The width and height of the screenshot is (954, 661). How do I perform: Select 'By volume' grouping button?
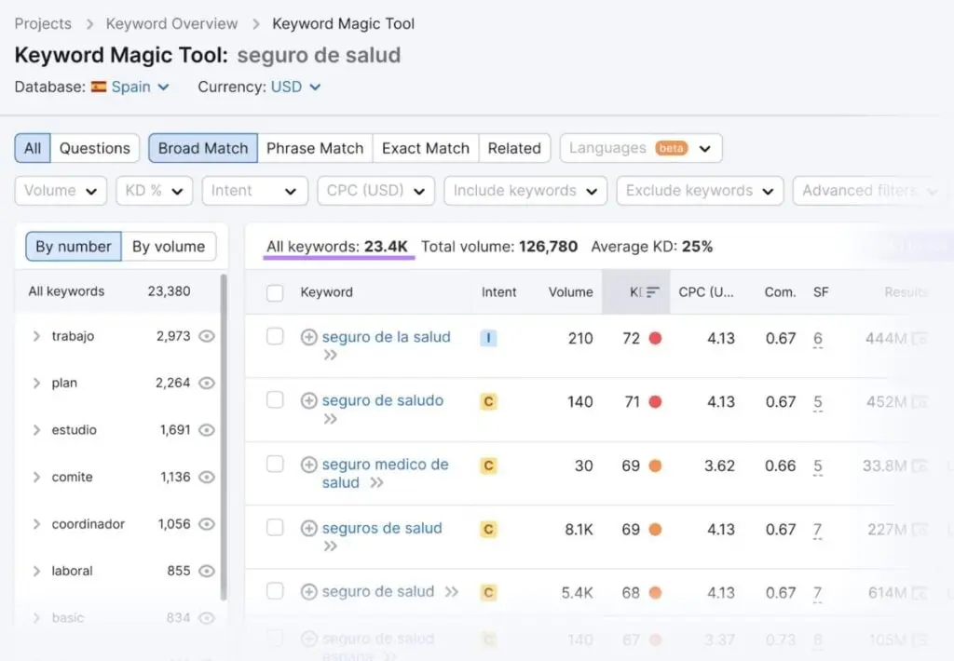pyautogui.click(x=169, y=247)
